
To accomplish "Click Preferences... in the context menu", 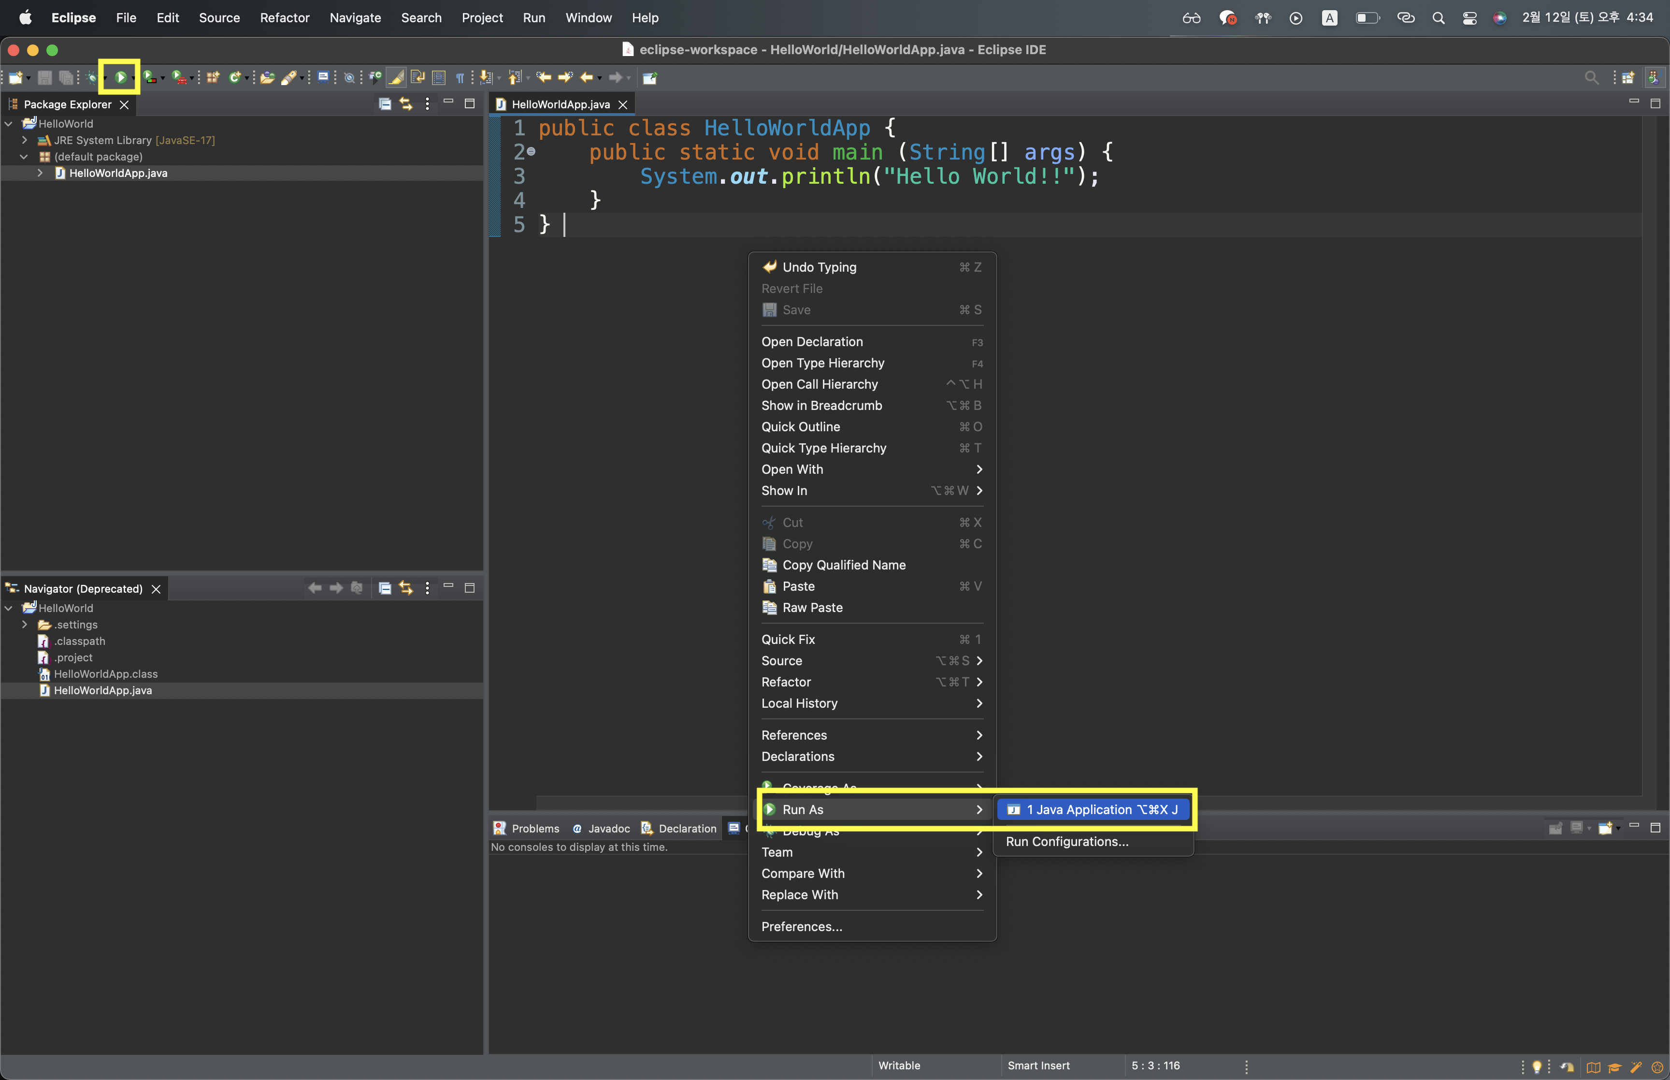I will [x=802, y=926].
